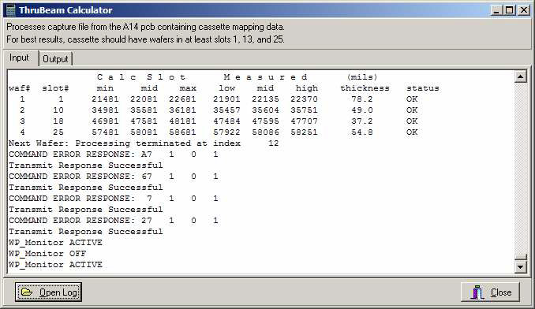Close window via title bar X
535x309 pixels.
(523, 10)
